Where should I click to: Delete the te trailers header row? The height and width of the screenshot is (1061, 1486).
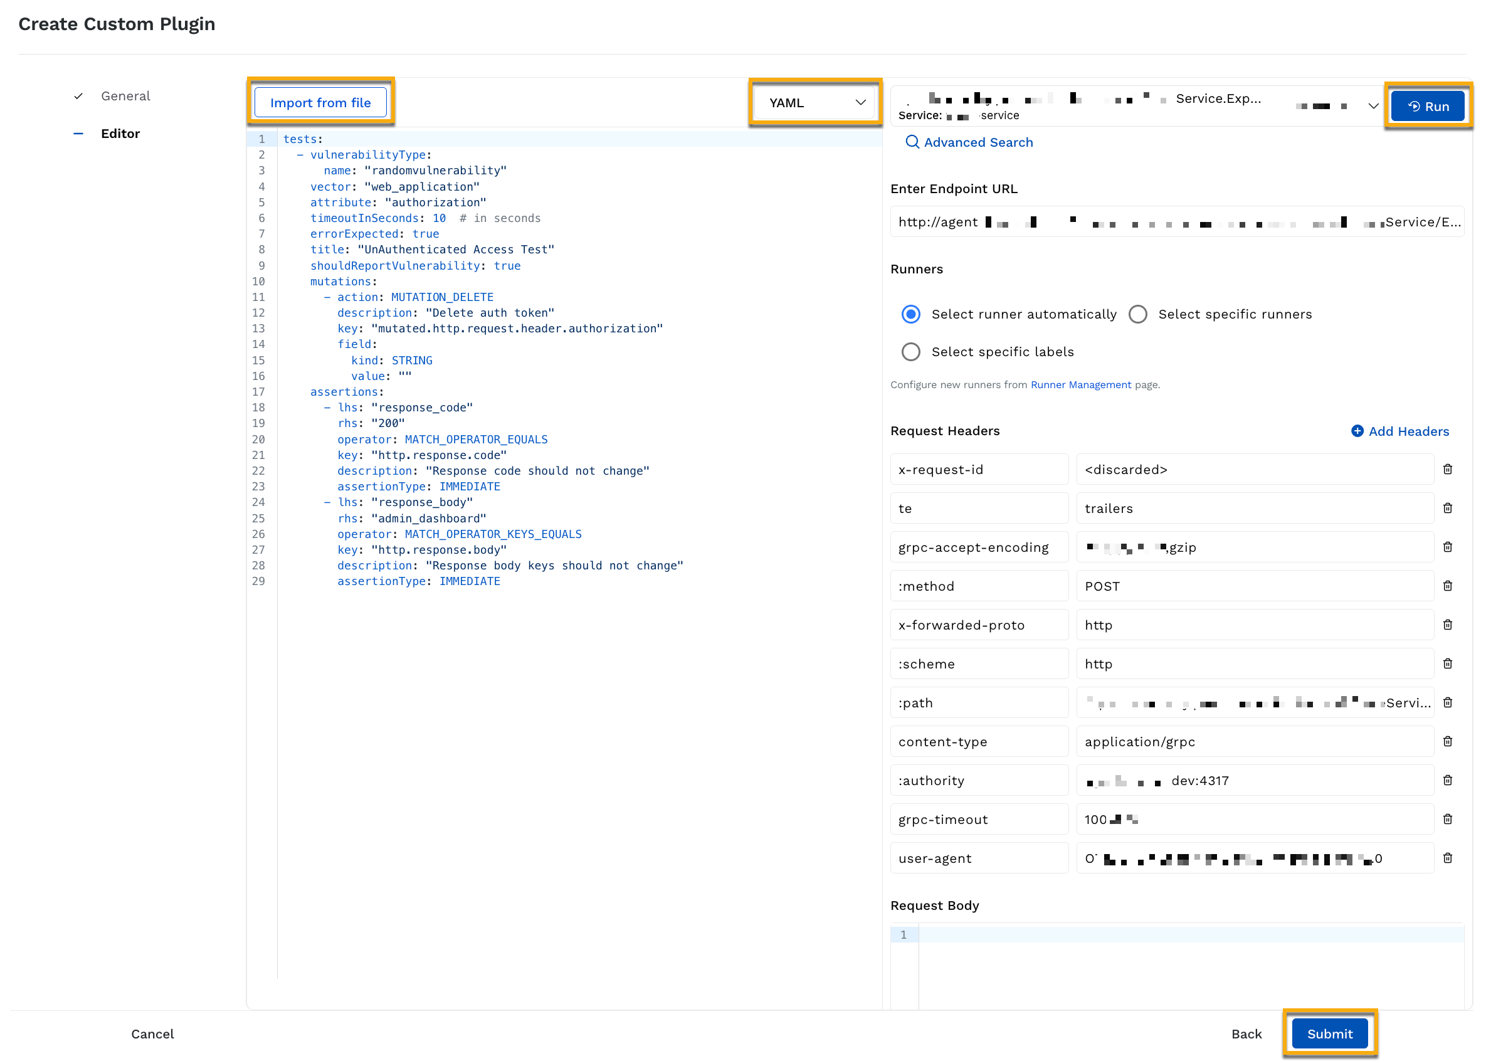(x=1448, y=508)
